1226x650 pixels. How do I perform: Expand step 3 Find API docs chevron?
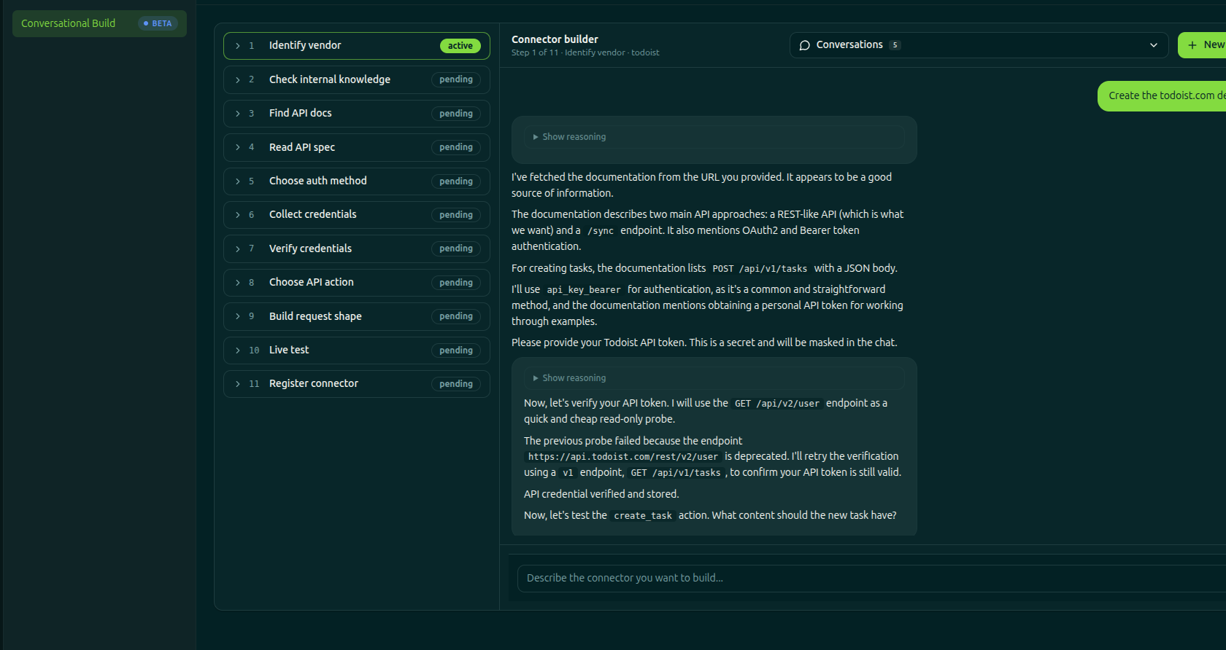pos(237,114)
